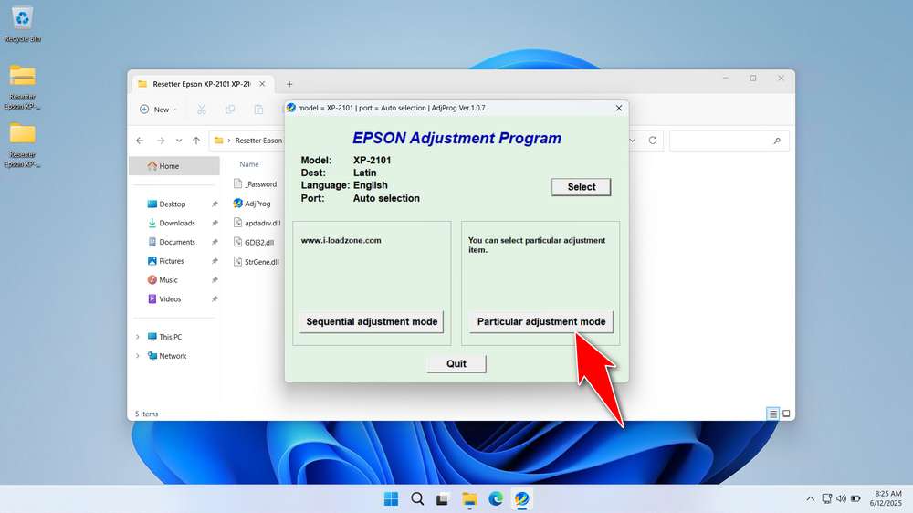This screenshot has width=913, height=513.
Task: Open clock and date panel
Action: point(886,498)
